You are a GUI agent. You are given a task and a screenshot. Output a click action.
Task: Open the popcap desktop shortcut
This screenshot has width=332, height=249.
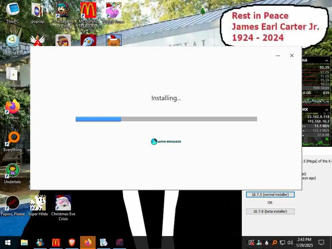pyautogui.click(x=38, y=13)
